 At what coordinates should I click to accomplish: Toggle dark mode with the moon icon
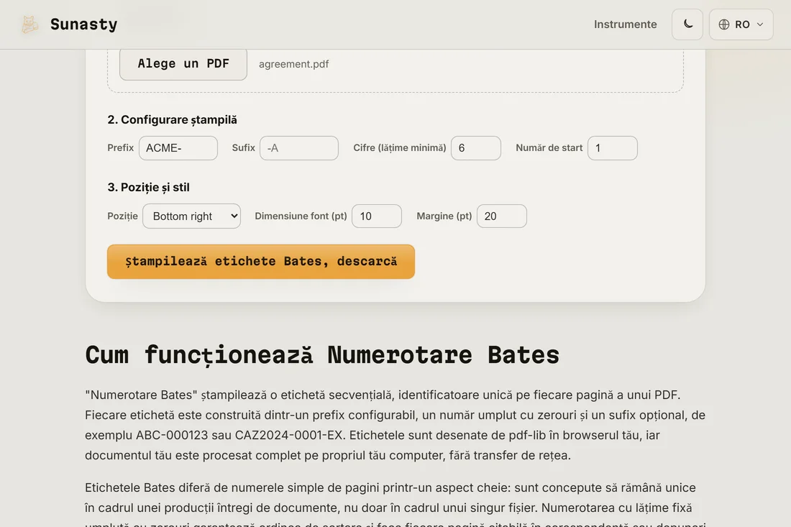(x=687, y=24)
